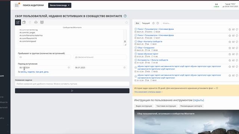Image resolution: width=239 pixels, height=134 pixels.
Task: Focus the 'От' join count field
Action: 44,57
